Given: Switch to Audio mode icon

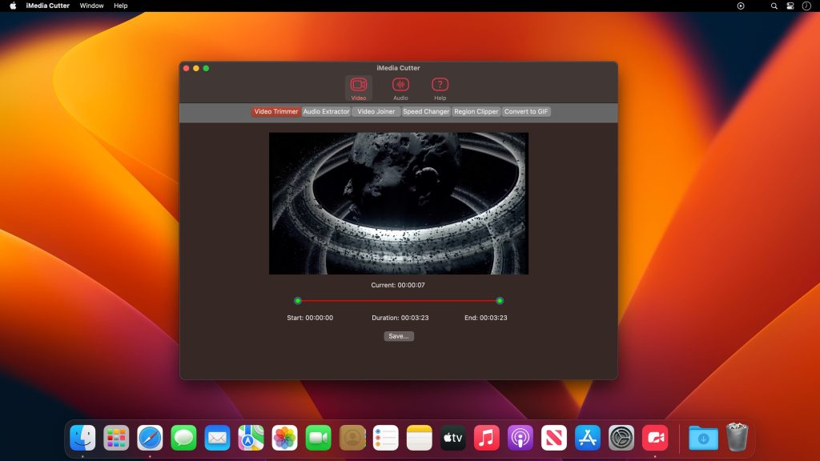Looking at the screenshot, I should coord(400,85).
